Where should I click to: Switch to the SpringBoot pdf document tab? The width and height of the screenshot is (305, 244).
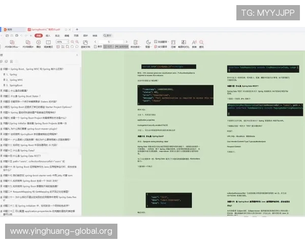click(46, 29)
